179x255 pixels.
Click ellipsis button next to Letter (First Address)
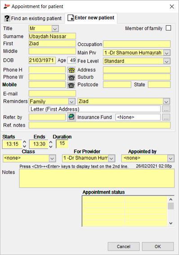click(166, 109)
